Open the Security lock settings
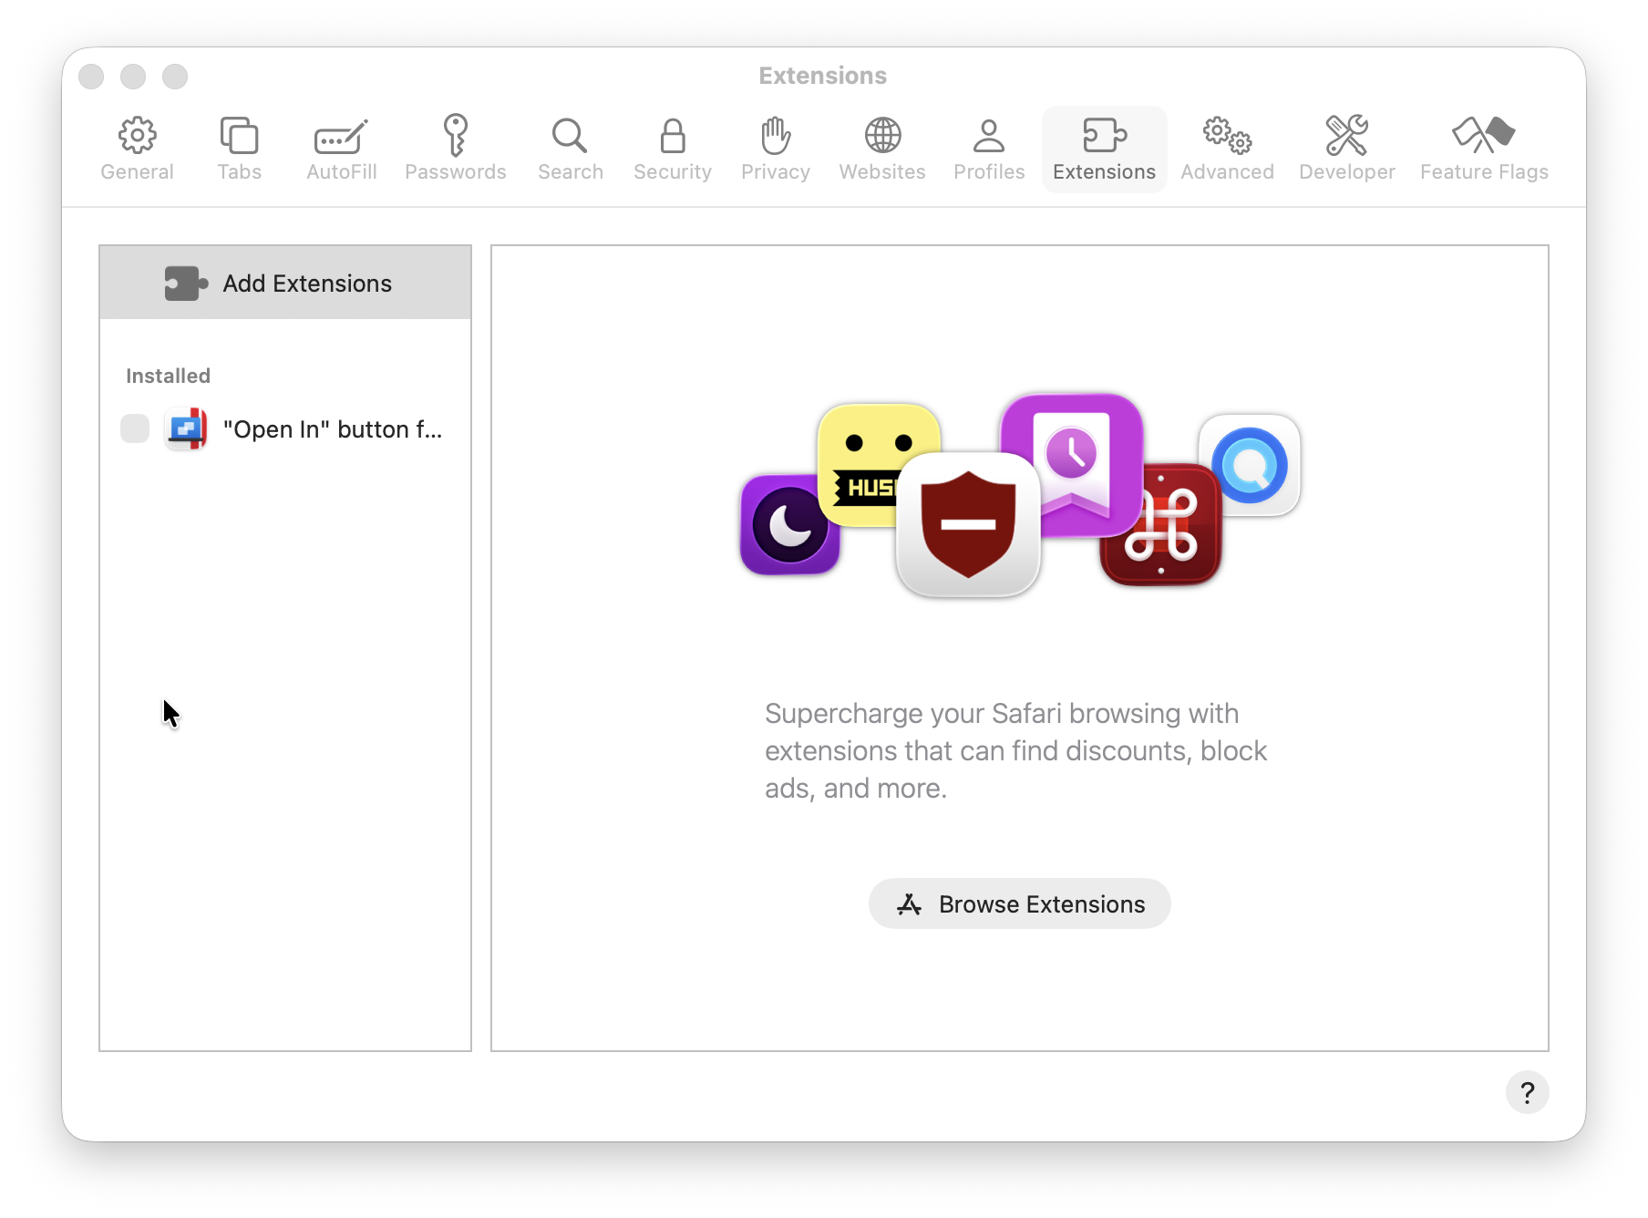 [672, 148]
